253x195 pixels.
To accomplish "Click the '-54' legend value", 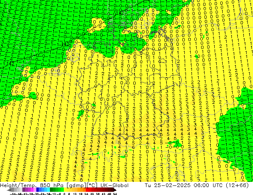I will pyautogui.click(x=13, y=194).
